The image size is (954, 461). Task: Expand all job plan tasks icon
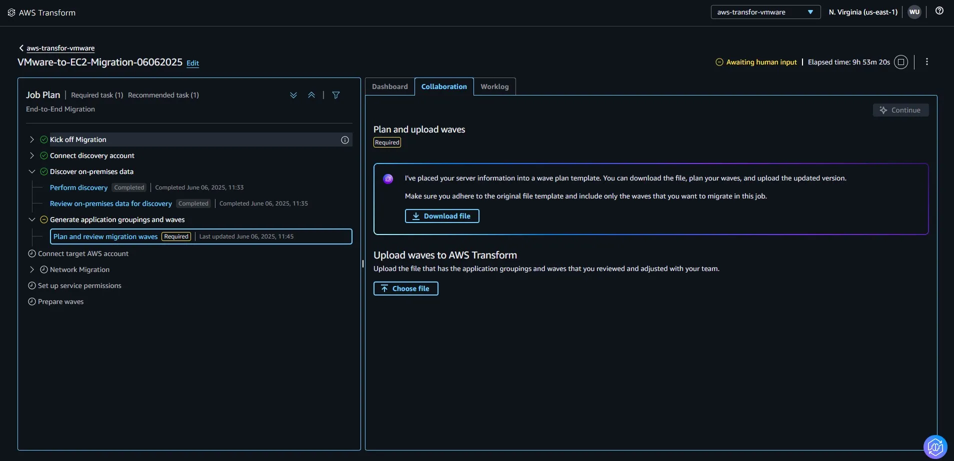[293, 95]
